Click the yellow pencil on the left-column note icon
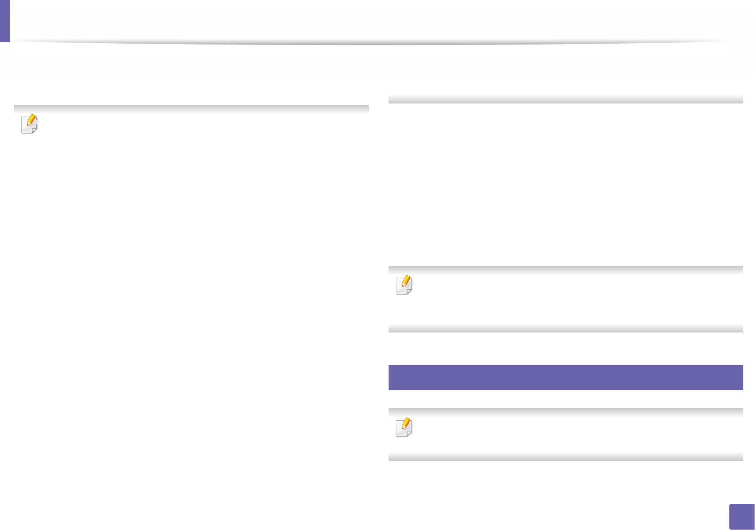755x530 pixels. point(31,121)
